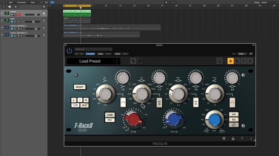Image resolution: width=279 pixels, height=156 pixels.
Task: Click the phase invert Ø button
Action: coord(234,125)
